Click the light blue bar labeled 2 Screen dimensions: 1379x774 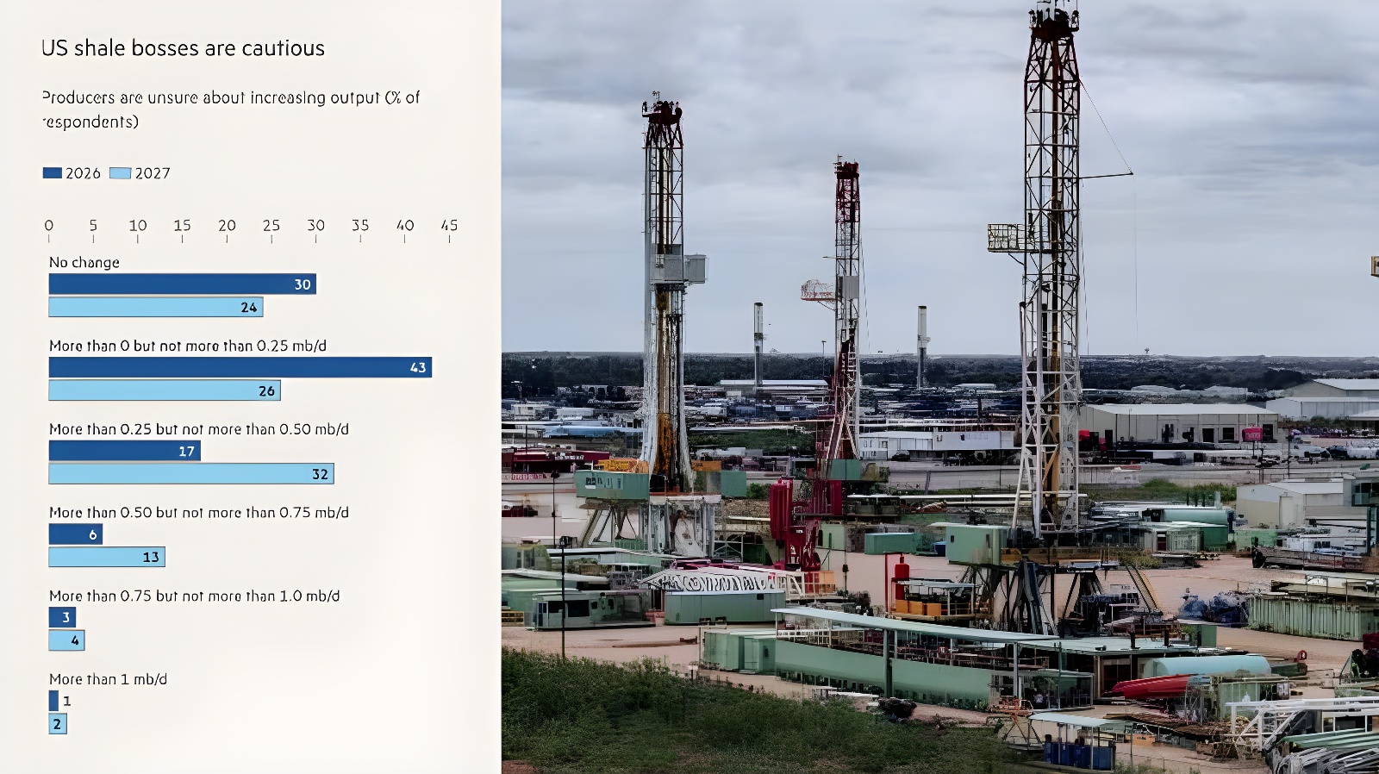[x=58, y=724]
